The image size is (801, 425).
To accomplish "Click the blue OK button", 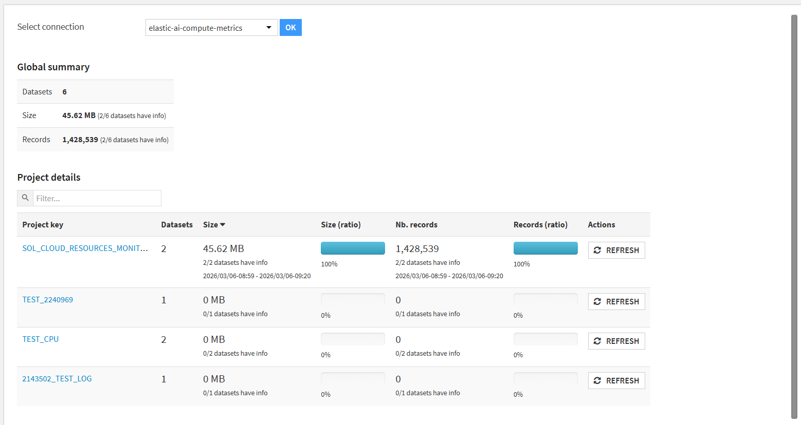I will 290,28.
